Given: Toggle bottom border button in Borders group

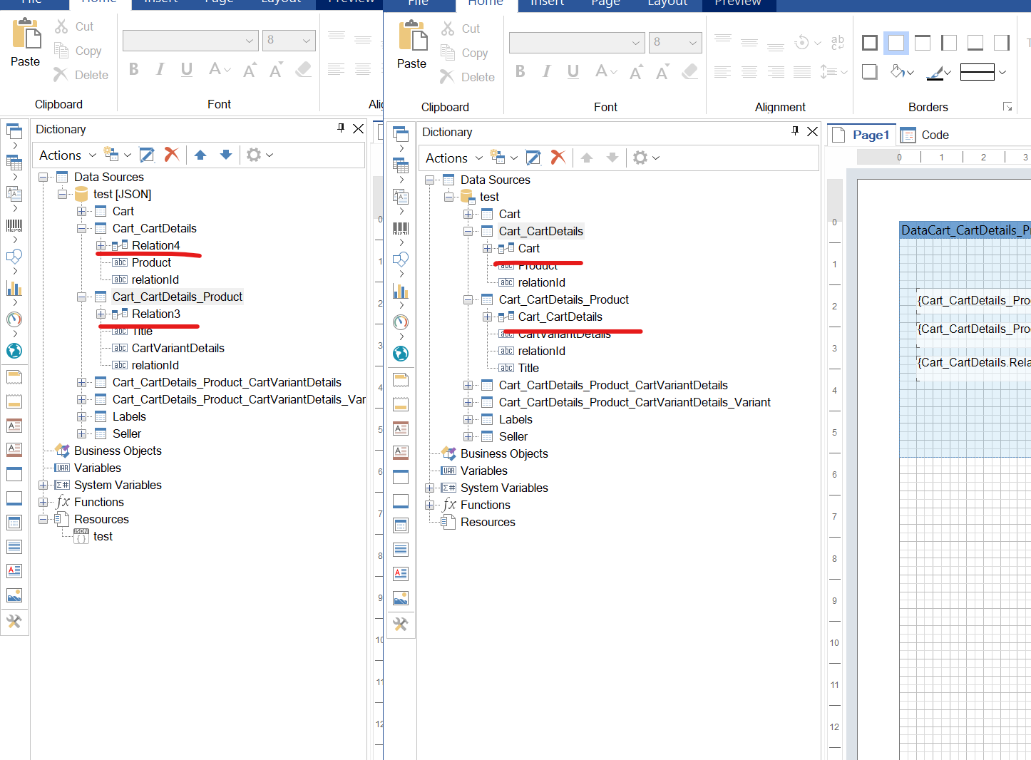Looking at the screenshot, I should click(x=975, y=43).
